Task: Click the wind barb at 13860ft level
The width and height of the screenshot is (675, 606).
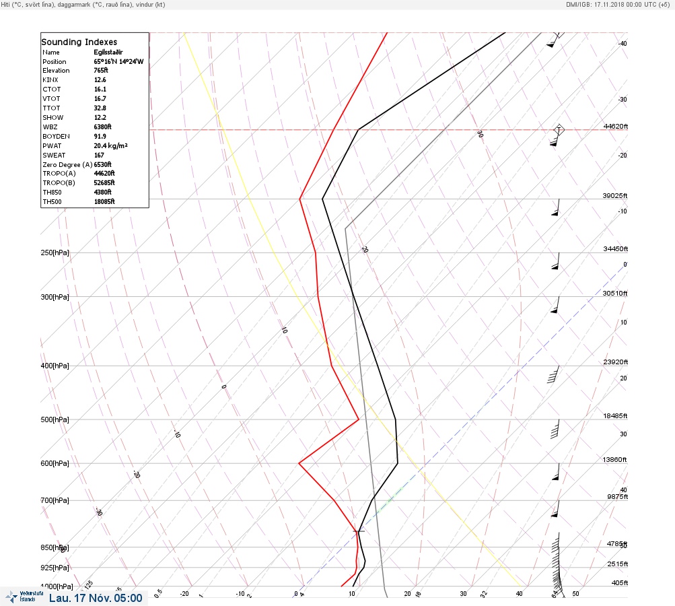Action: pos(556,471)
